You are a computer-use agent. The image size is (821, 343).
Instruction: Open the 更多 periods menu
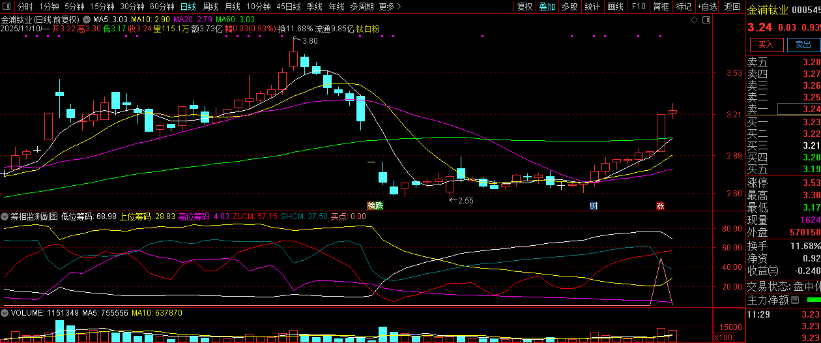pos(389,7)
